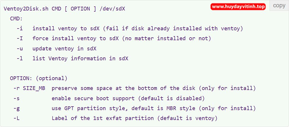Click the -s secure boot flag
Screen dimensions: 289x127
[x=16, y=98]
